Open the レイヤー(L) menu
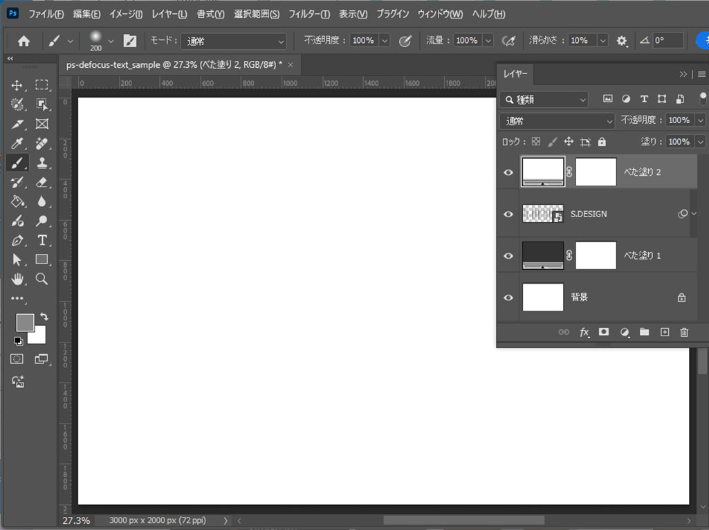This screenshot has height=530, width=709. pos(169,14)
